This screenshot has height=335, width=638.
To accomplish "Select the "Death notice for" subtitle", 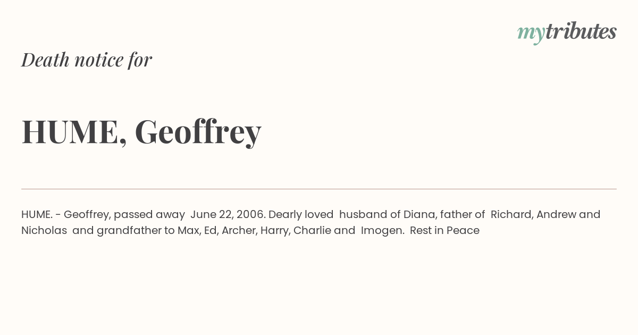I will point(87,60).
